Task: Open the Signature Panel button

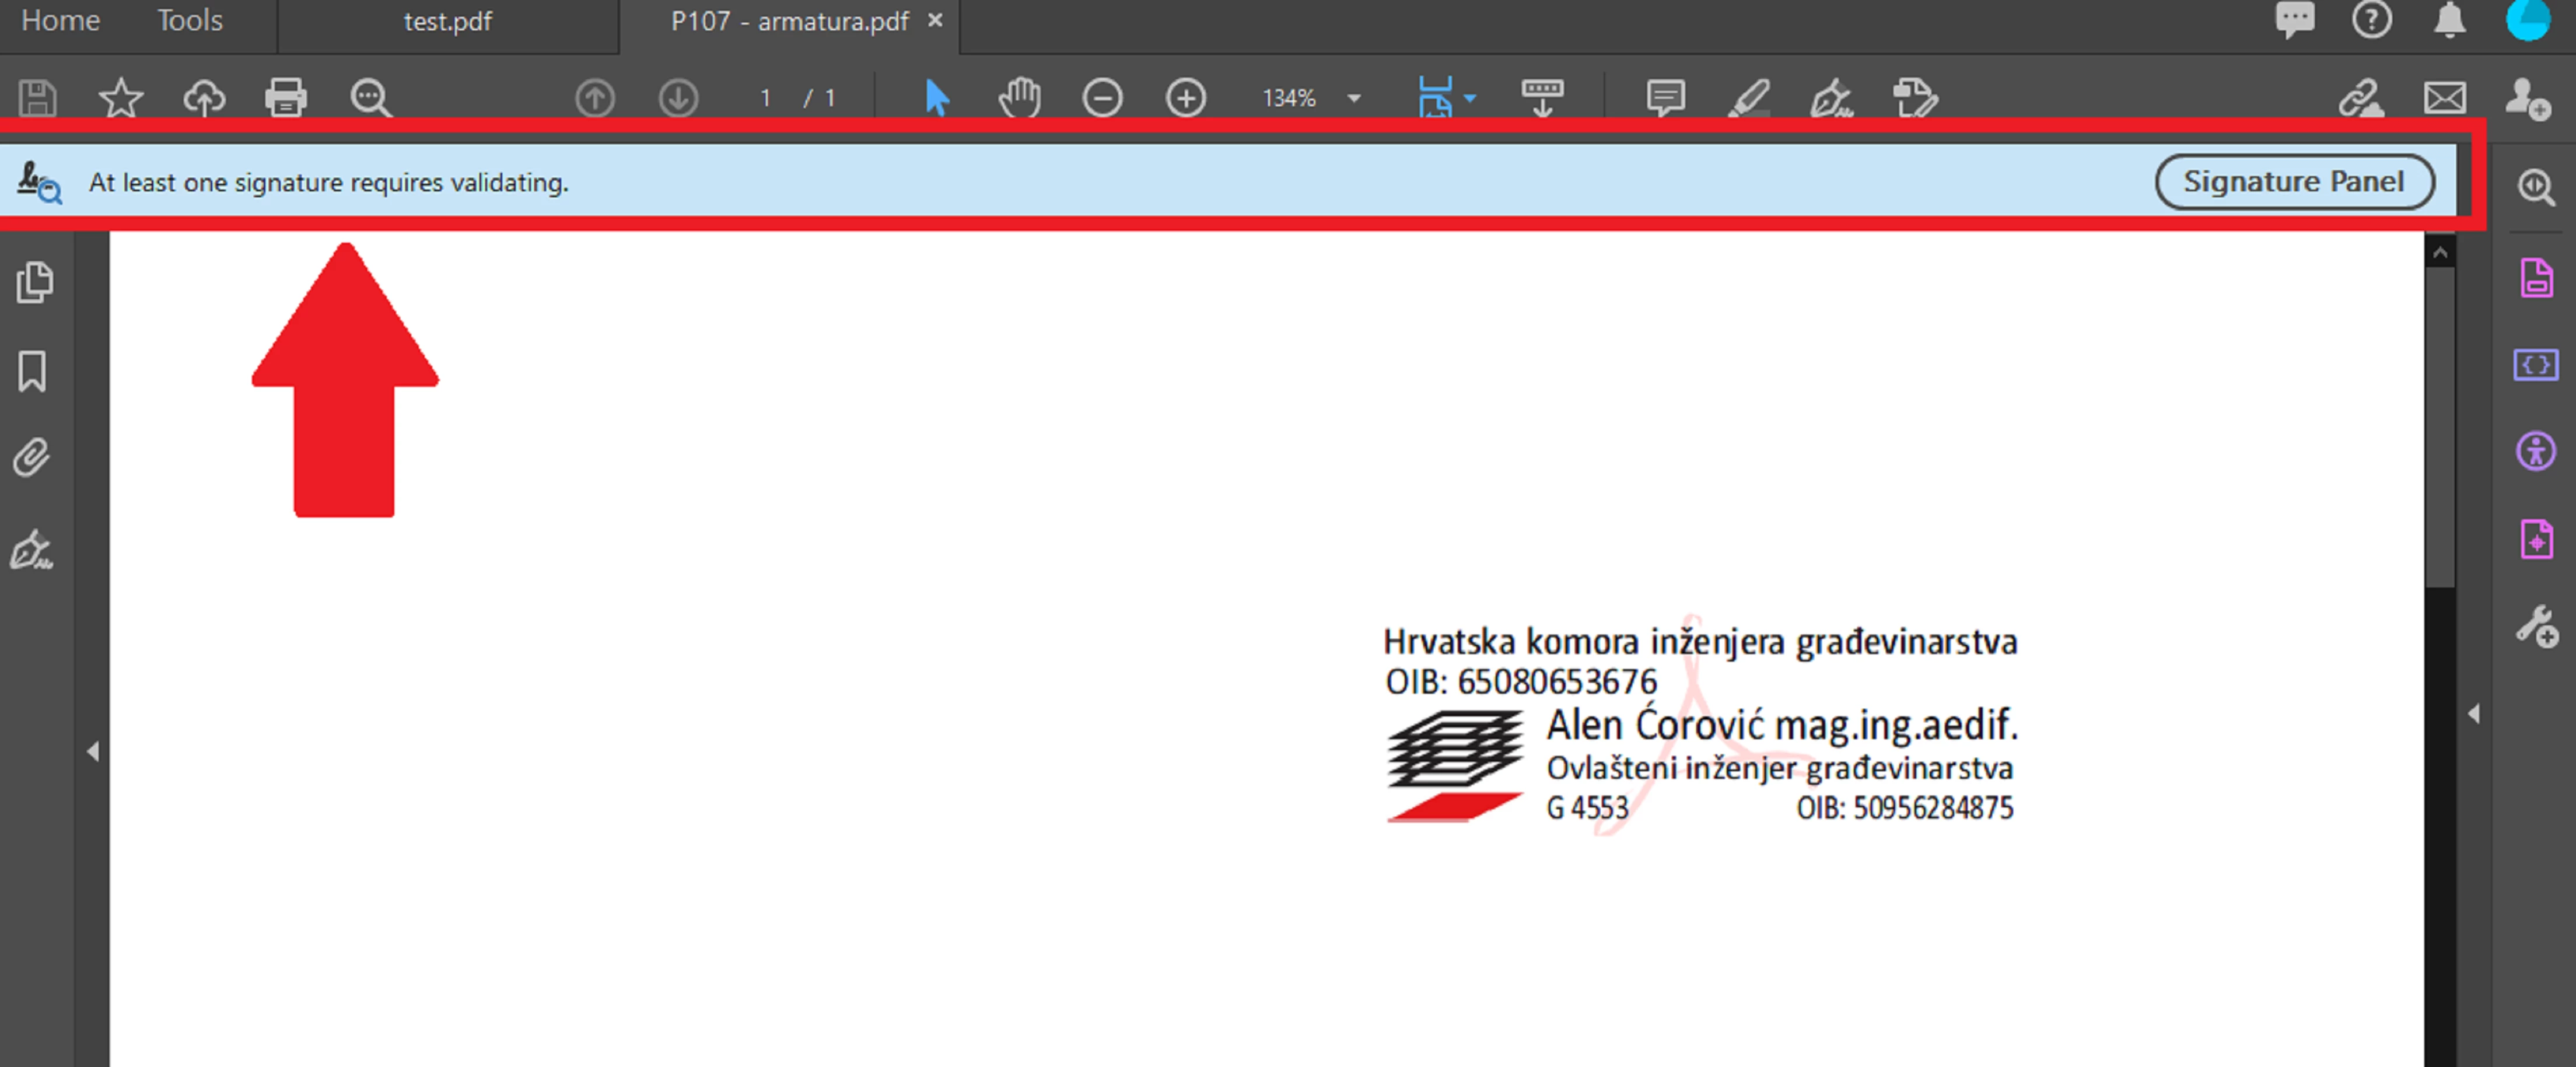Action: pos(2293,182)
